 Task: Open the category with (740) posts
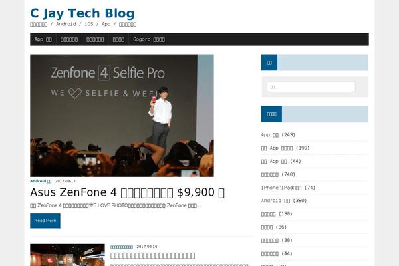pos(278,174)
